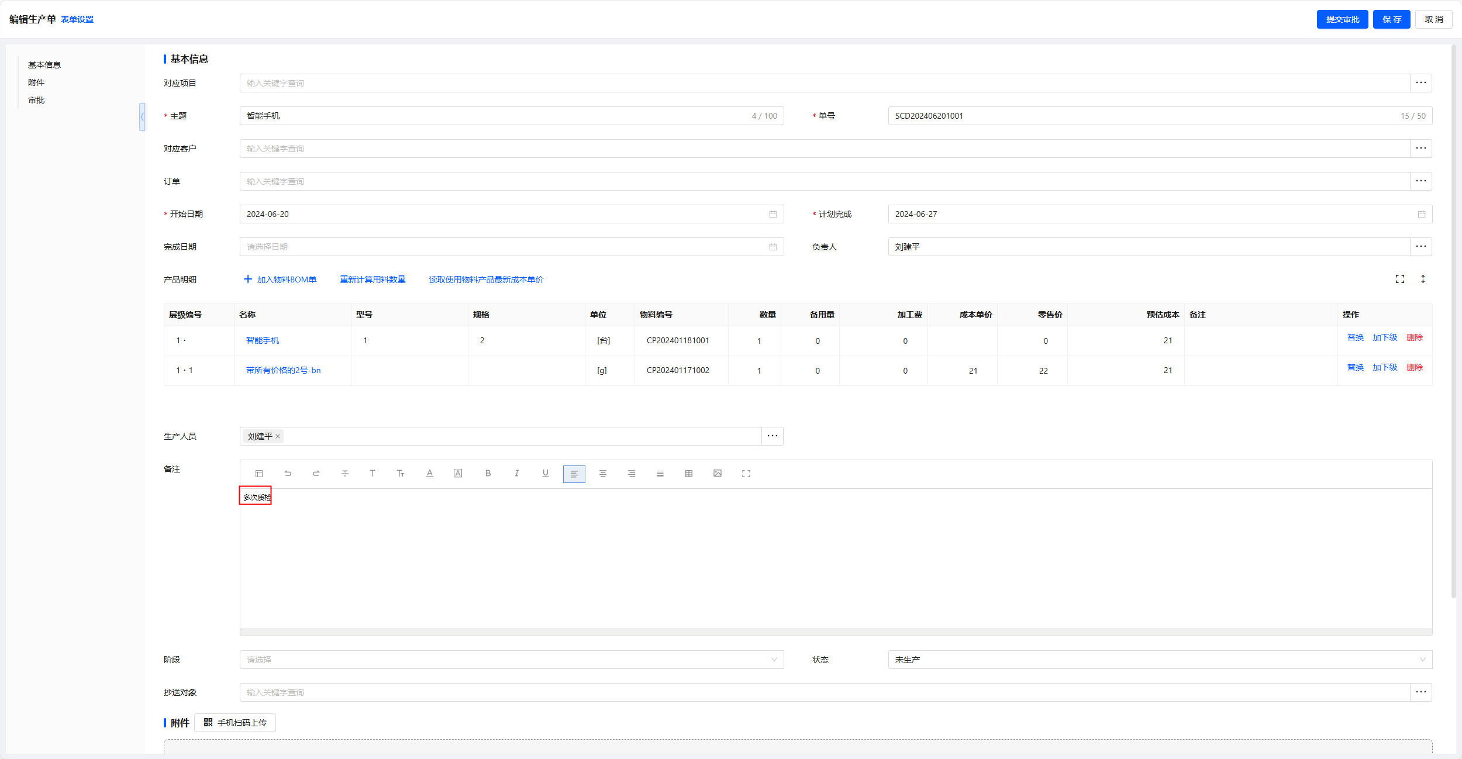
Task: Open 订单 lookup ellipsis button
Action: point(1421,181)
